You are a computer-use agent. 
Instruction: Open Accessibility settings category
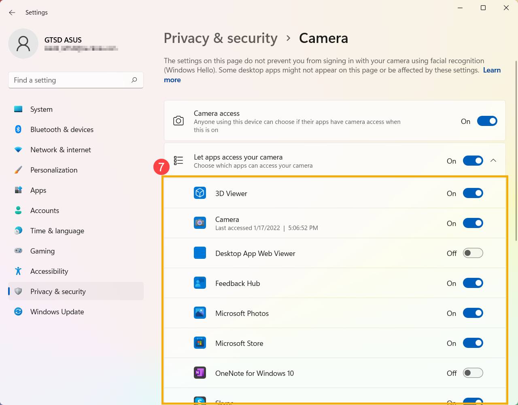point(76,271)
